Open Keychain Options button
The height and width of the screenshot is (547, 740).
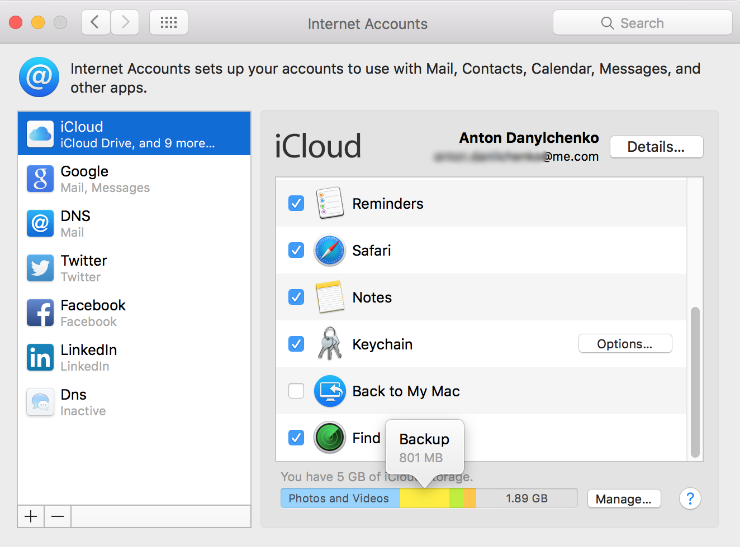click(x=625, y=344)
